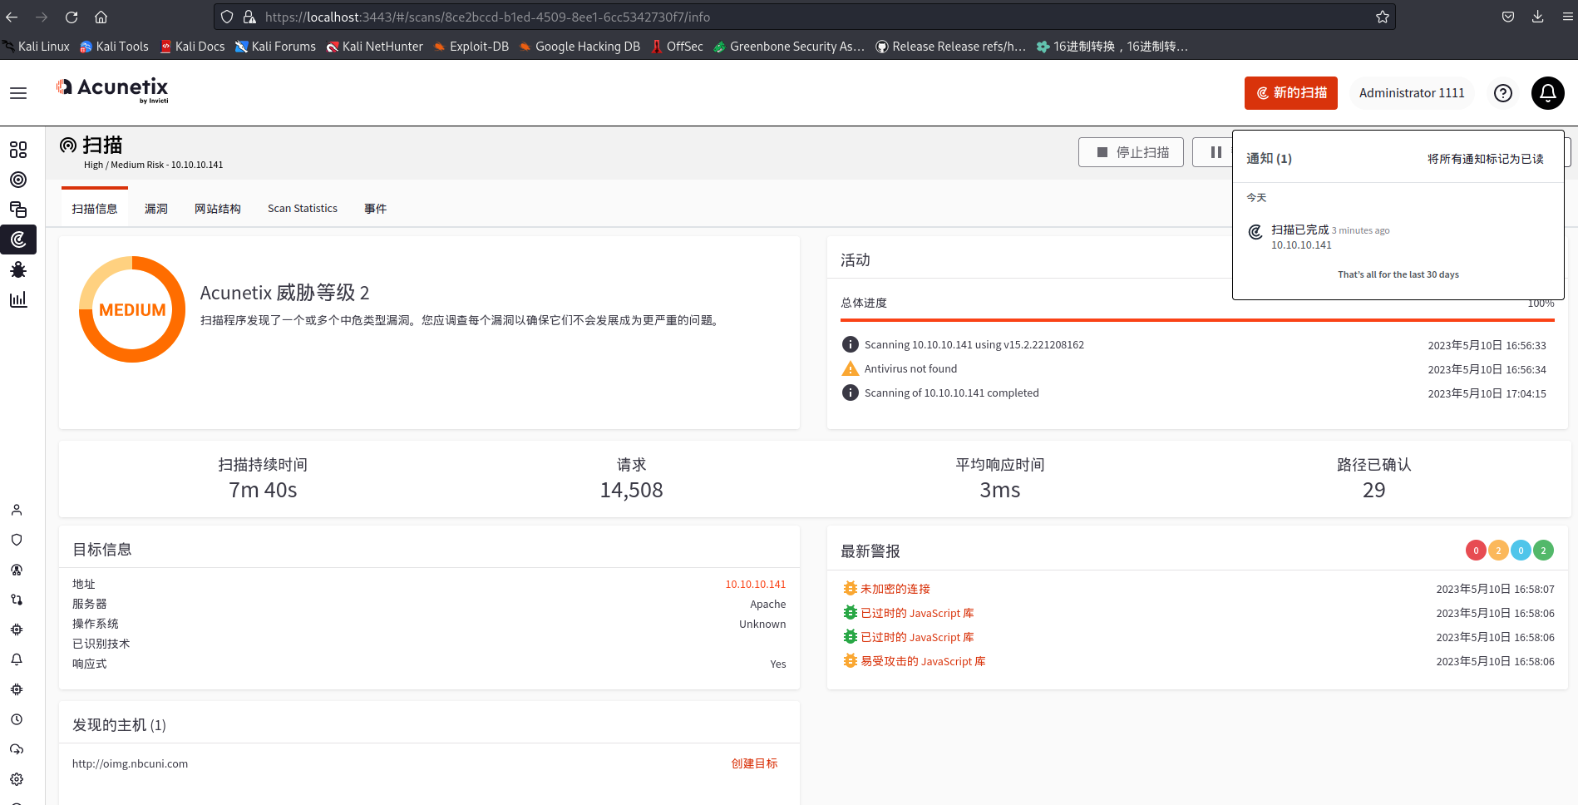Click the Scanning of 10.10.10.141 completed entry
The image size is (1578, 805).
pyautogui.click(x=951, y=393)
